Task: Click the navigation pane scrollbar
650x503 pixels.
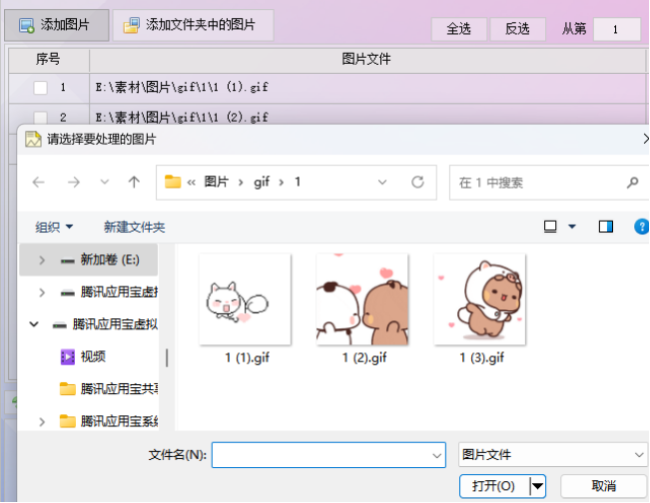Action: click(x=167, y=358)
